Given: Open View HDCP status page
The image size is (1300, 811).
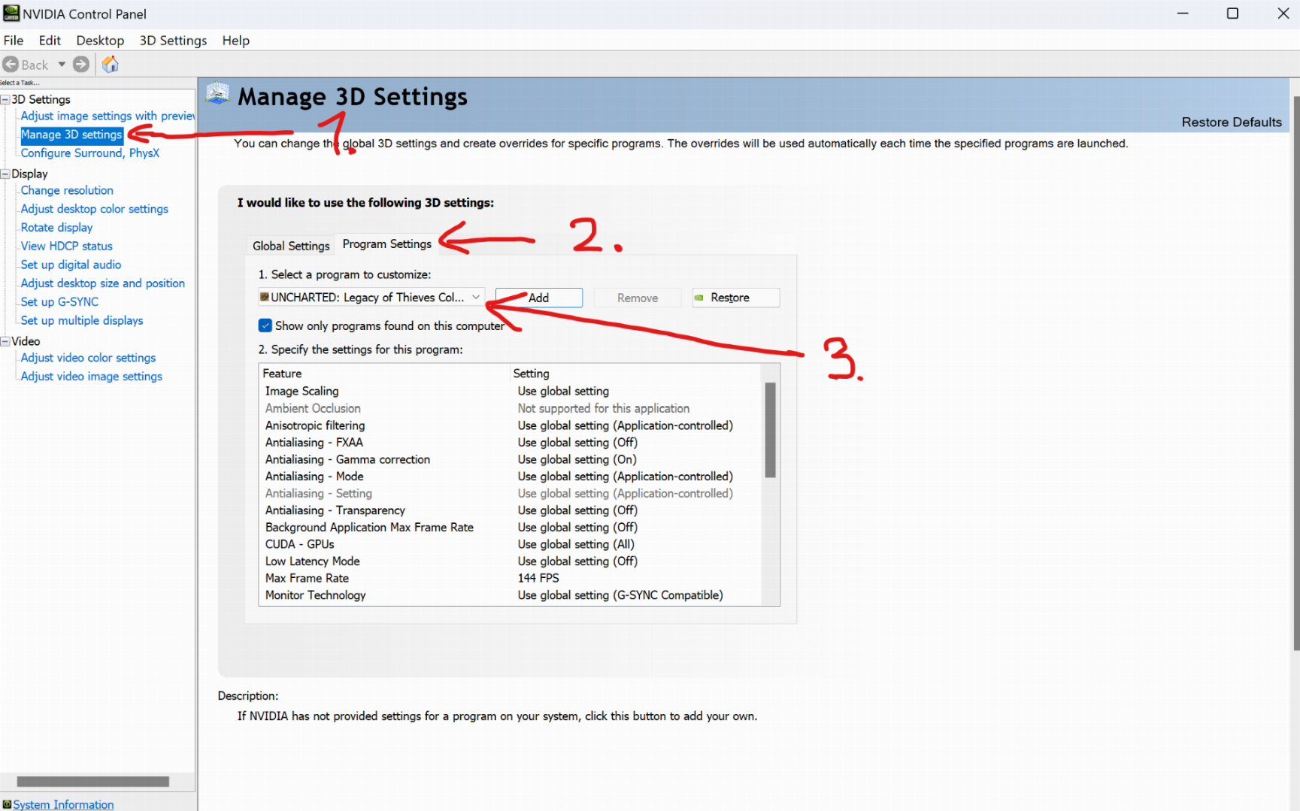Looking at the screenshot, I should [67, 246].
